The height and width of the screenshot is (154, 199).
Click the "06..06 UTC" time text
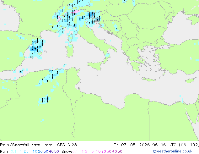(164, 145)
